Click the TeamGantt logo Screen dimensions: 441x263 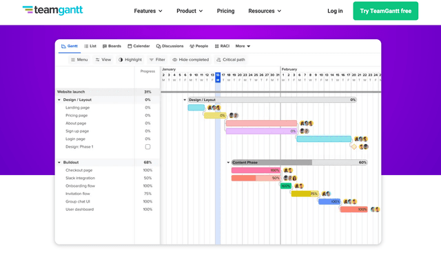click(52, 10)
